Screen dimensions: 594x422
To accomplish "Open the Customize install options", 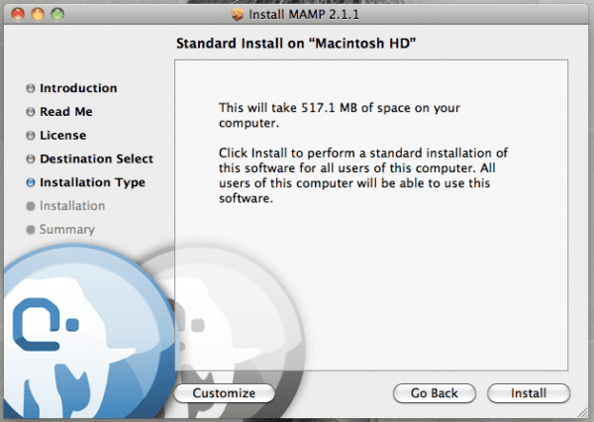I will click(x=224, y=393).
